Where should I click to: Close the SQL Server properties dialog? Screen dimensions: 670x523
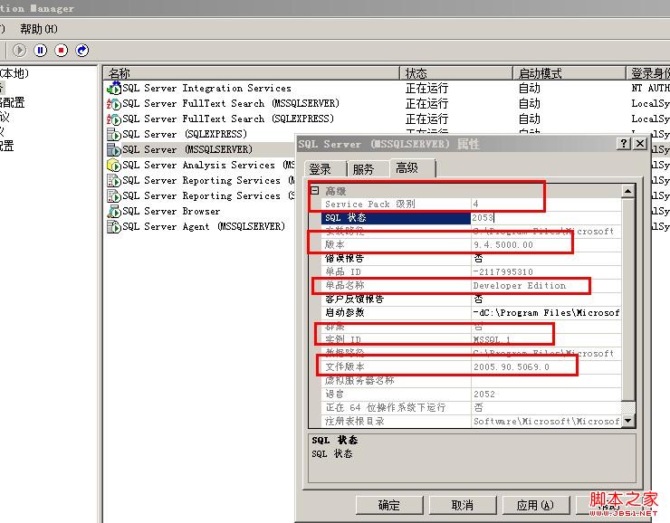pyautogui.click(x=639, y=144)
